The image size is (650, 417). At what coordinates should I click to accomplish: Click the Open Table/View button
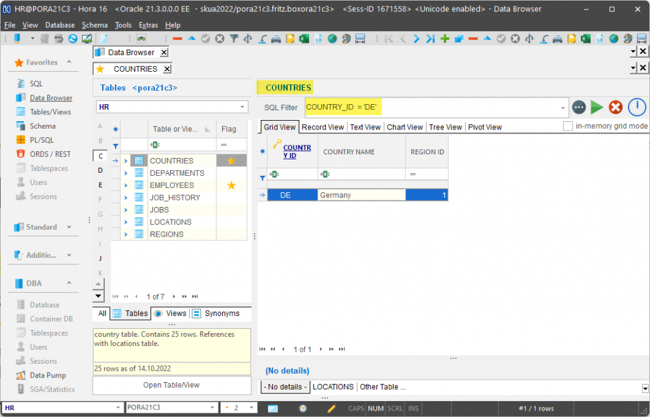(171, 386)
